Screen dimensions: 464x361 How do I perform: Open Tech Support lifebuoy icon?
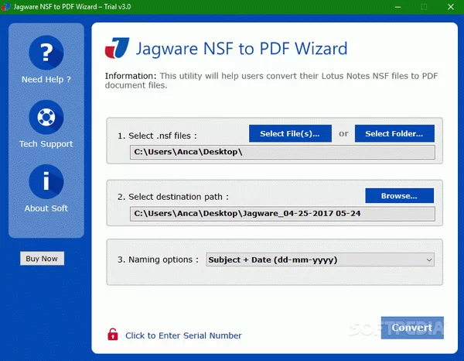[46, 117]
